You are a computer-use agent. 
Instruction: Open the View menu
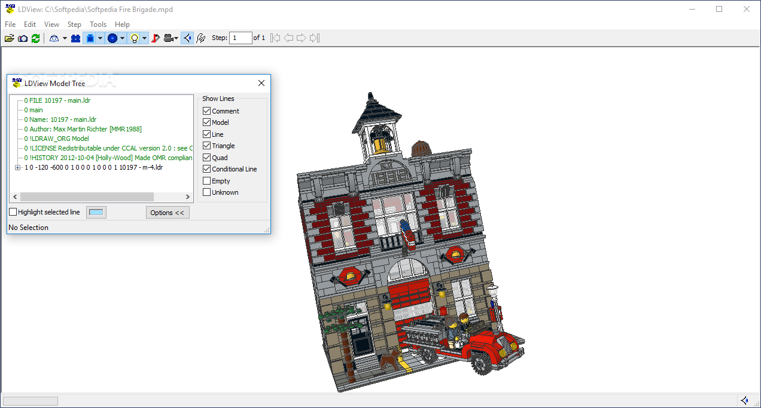point(51,24)
